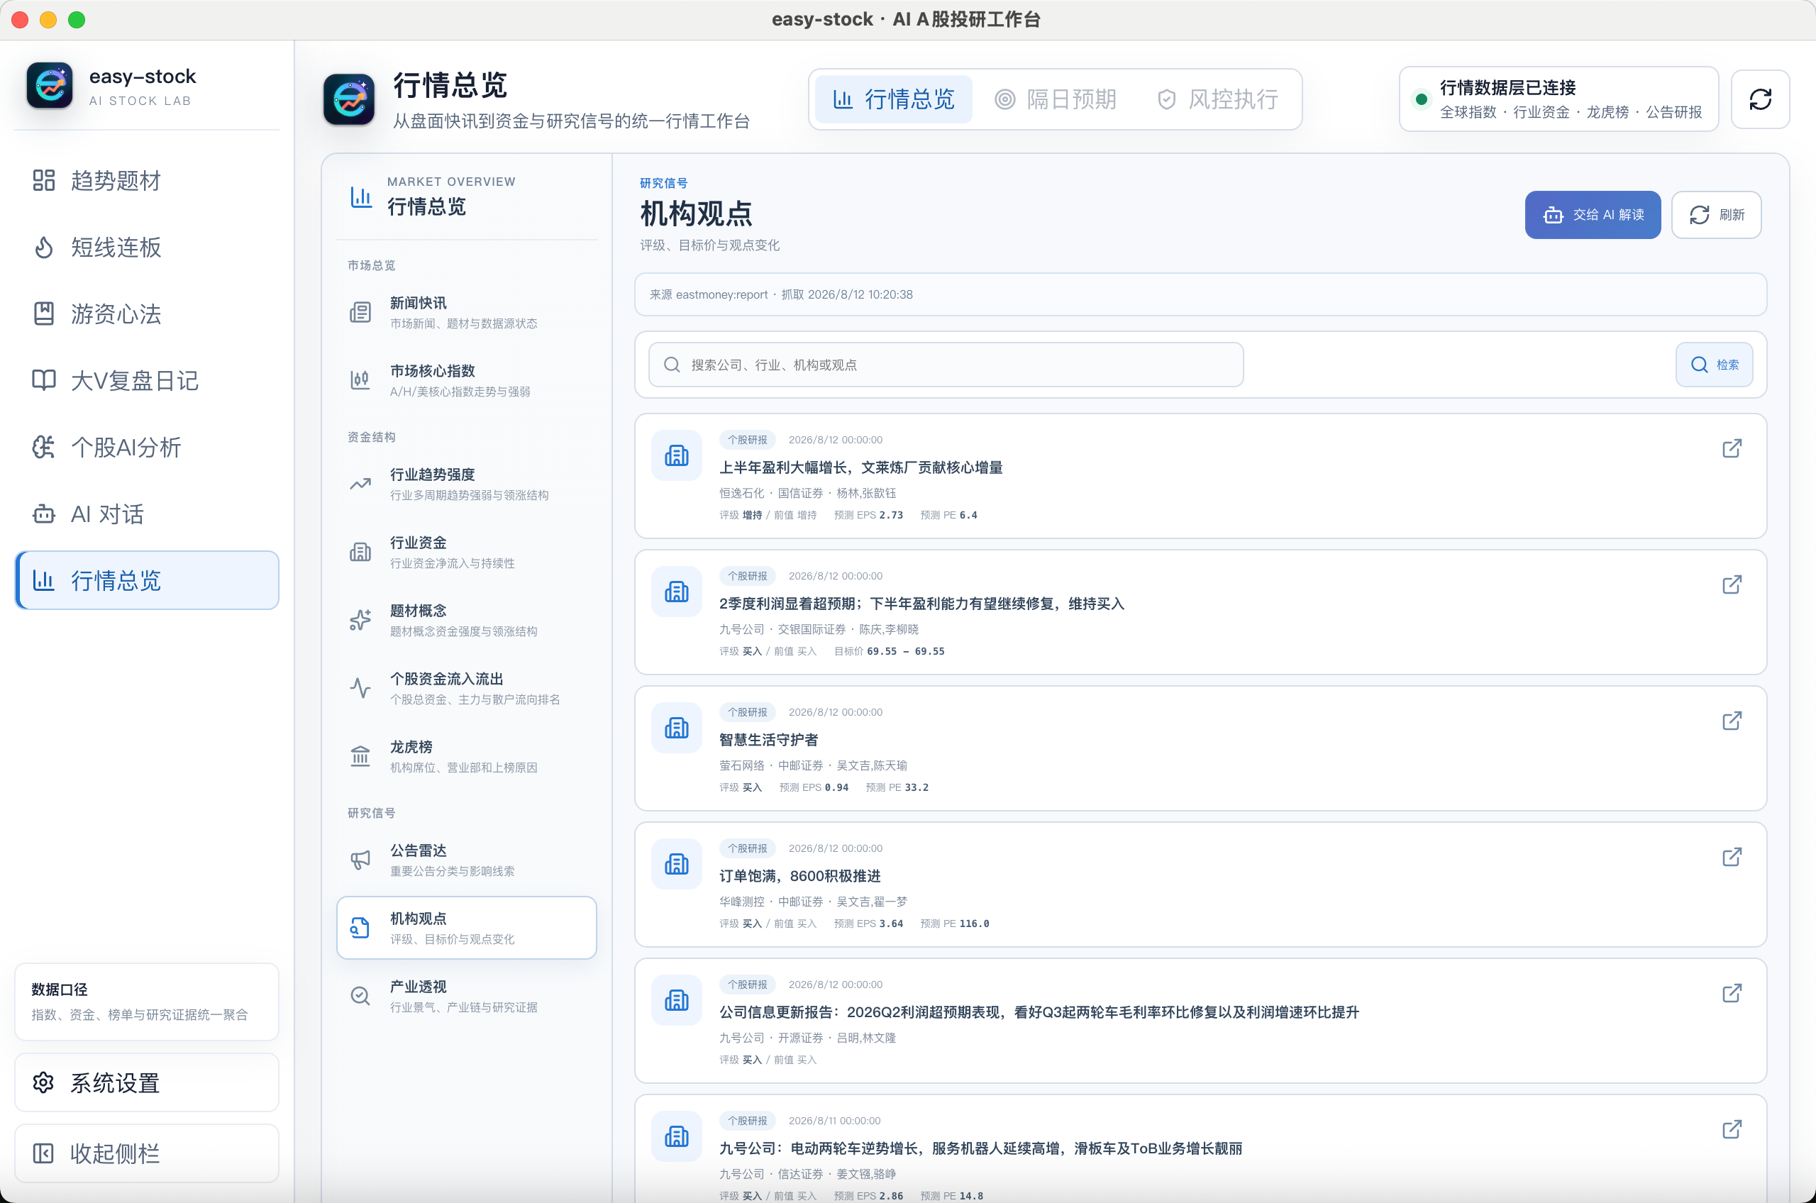Open external link for 九号公司 信达证券 report
This screenshot has width=1816, height=1203.
click(1732, 1129)
